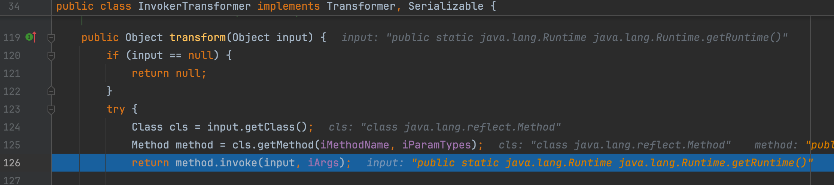This screenshot has height=185, width=834.
Task: Click the method inline debug hint on line 125
Action: coord(794,145)
